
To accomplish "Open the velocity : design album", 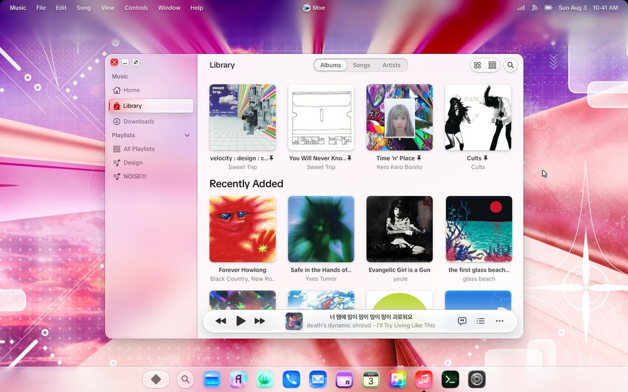I will pos(243,117).
